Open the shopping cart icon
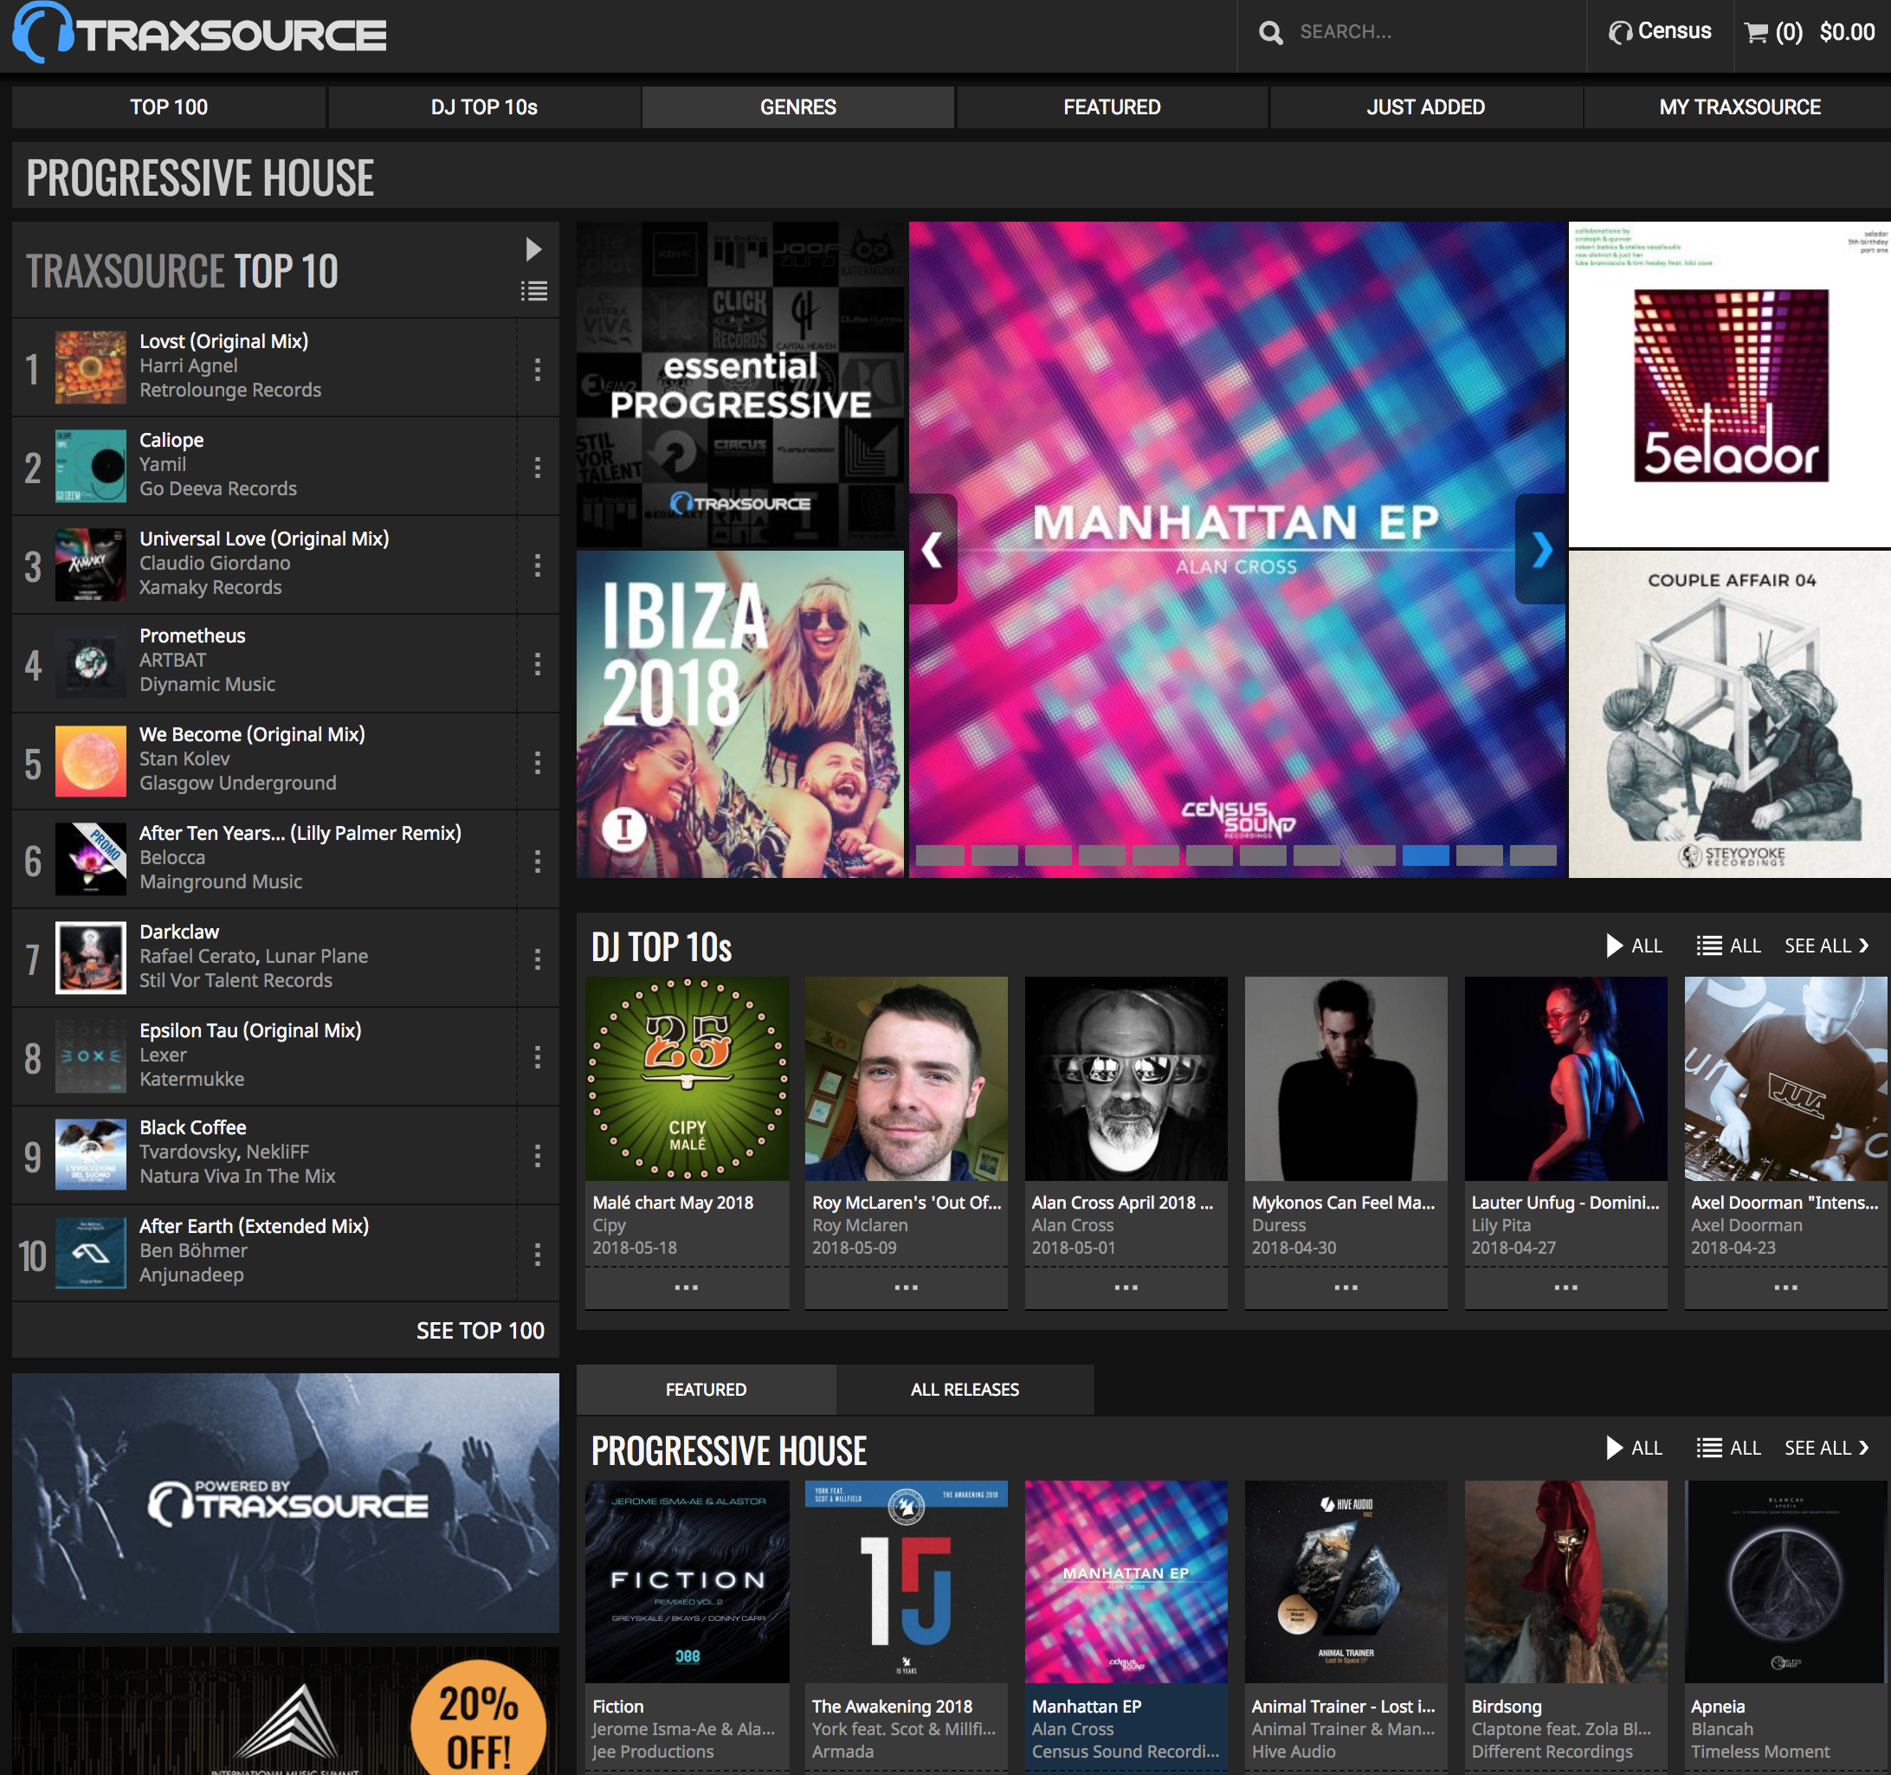Image resolution: width=1891 pixels, height=1775 pixels. 1756,32
